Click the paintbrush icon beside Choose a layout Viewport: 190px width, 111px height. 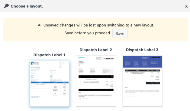point(7,6)
